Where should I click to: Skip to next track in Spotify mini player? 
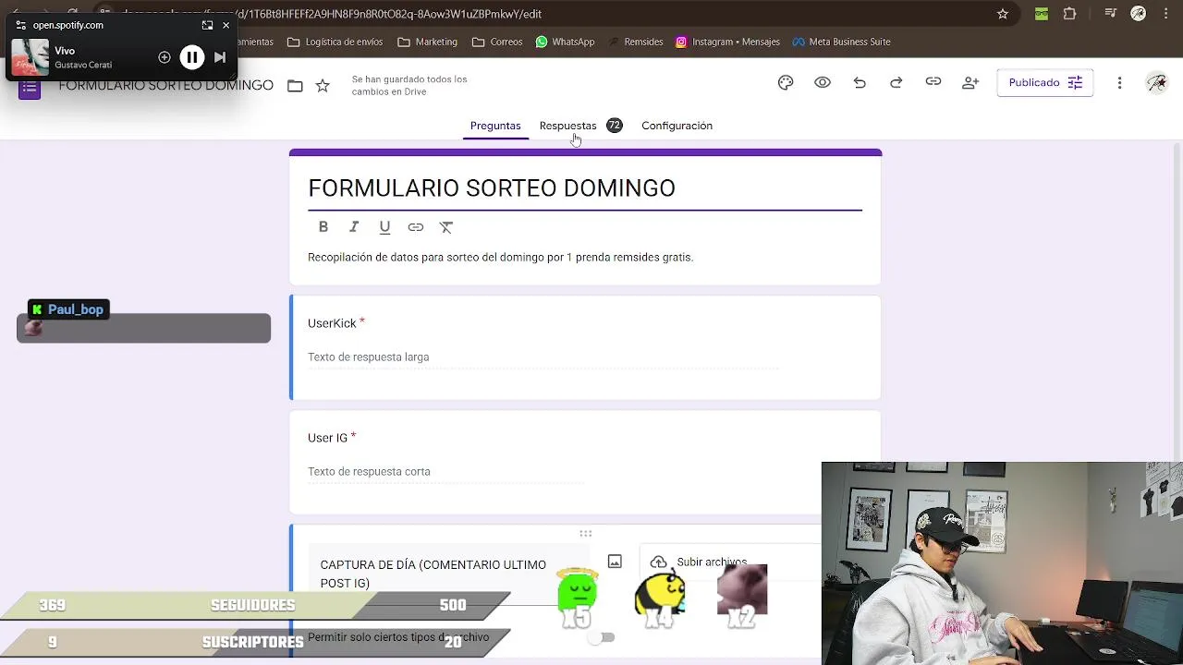(220, 57)
